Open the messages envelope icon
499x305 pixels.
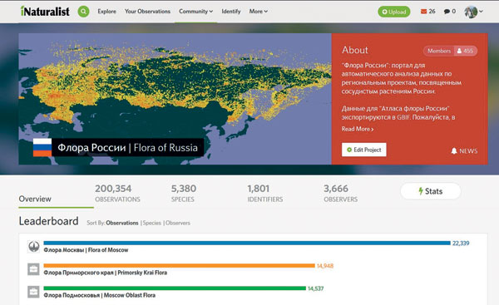424,12
